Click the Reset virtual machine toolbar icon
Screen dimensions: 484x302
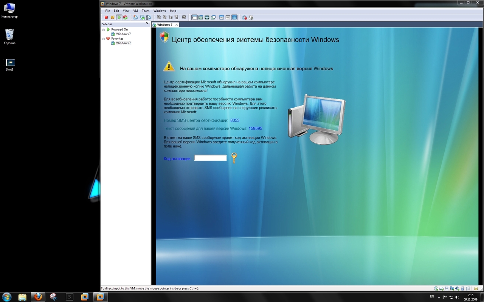point(125,17)
